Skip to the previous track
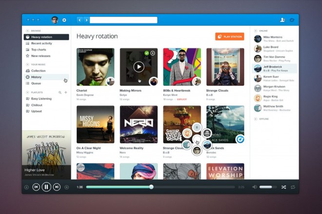Image resolution: width=322 pixels, height=214 pixels. [36, 187]
